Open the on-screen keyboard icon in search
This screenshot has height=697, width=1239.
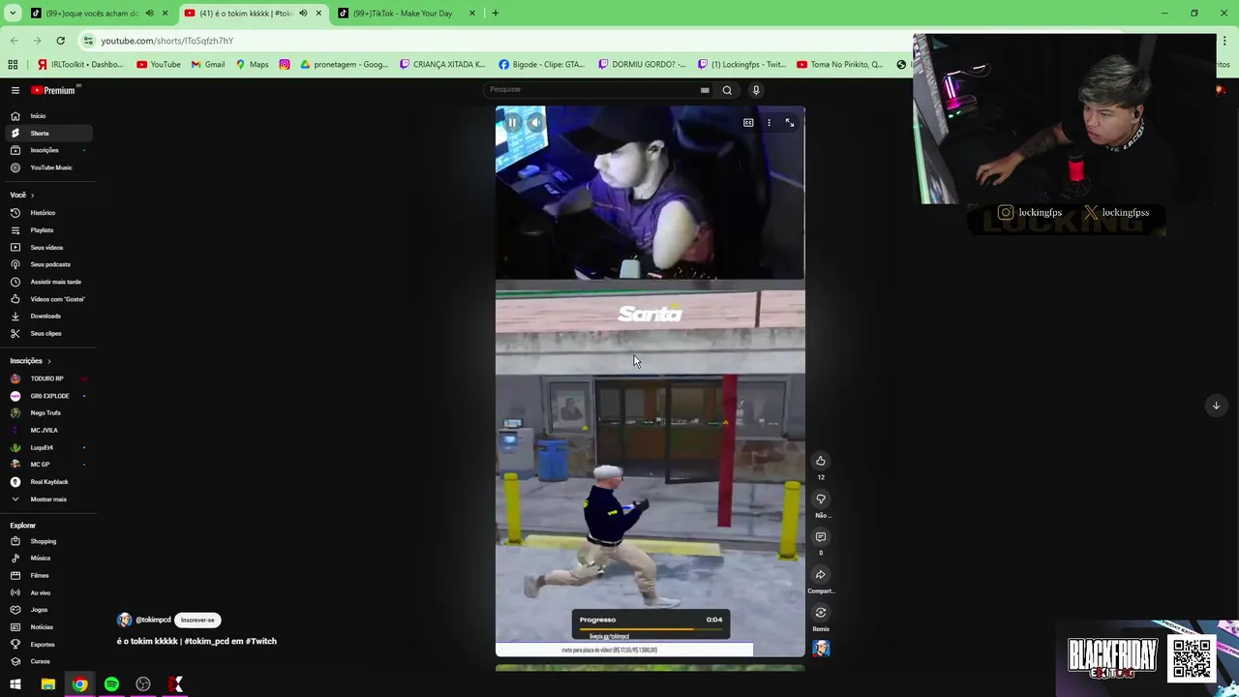[x=705, y=90]
